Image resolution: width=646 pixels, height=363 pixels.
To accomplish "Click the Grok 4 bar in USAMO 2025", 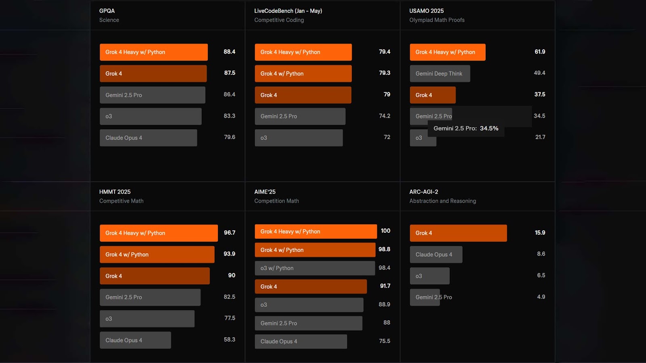I will [433, 95].
